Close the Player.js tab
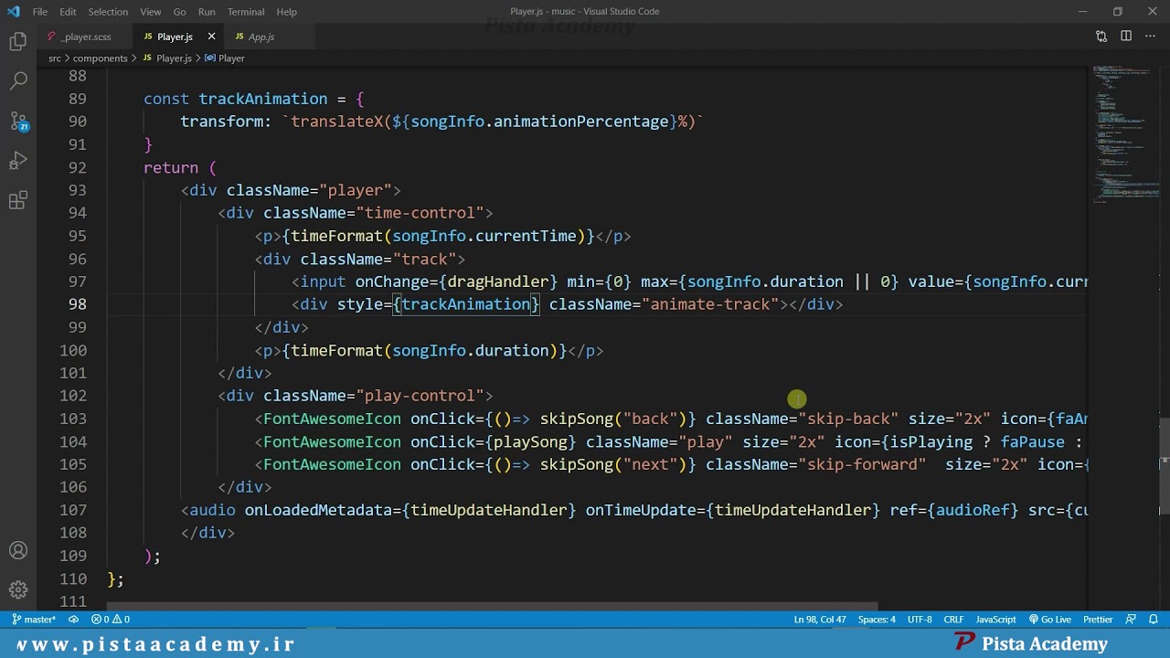1170x658 pixels. (211, 37)
